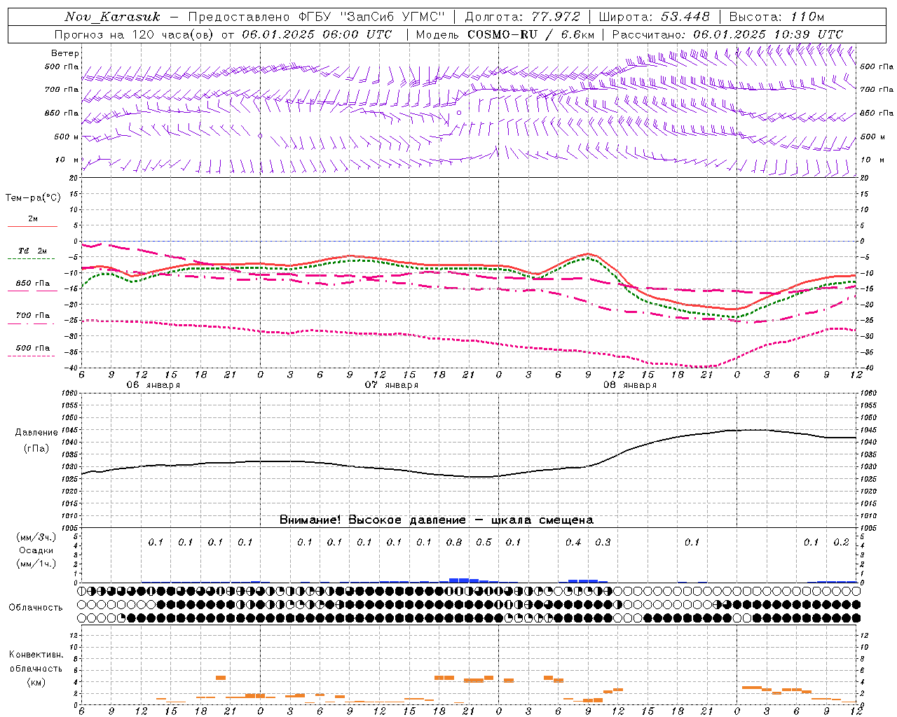Click the 0.5 precipitation value
Image resolution: width=897 pixels, height=717 pixels.
click(484, 543)
